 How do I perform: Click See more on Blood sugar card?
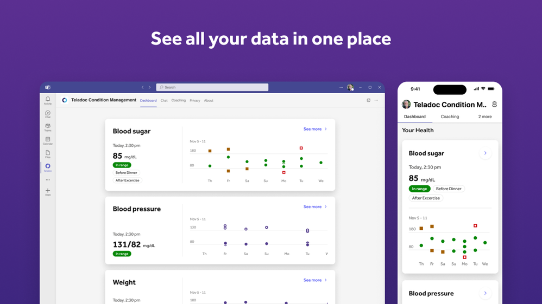(315, 129)
